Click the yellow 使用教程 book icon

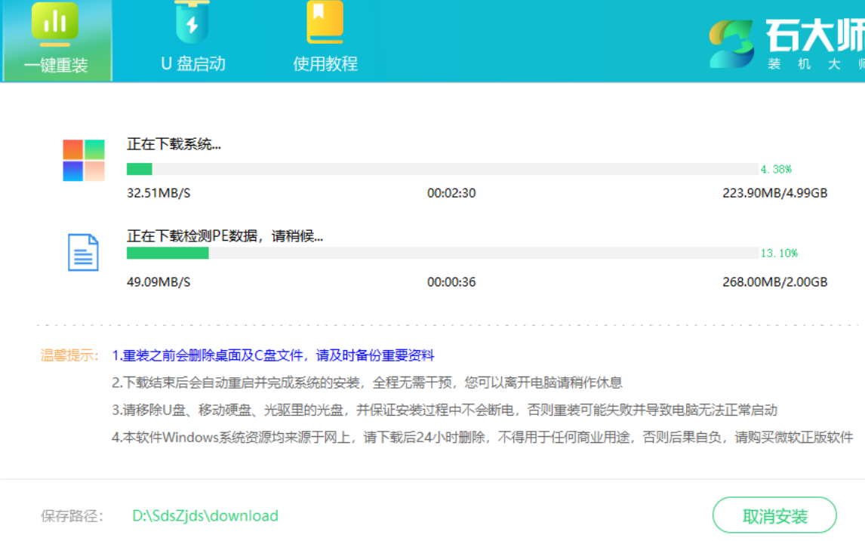(325, 23)
